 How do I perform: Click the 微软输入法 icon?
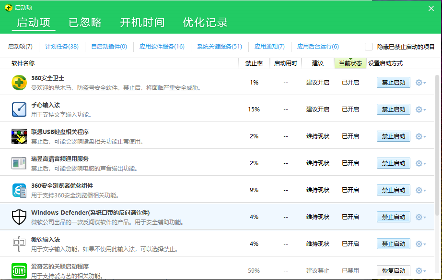pyautogui.click(x=19, y=244)
